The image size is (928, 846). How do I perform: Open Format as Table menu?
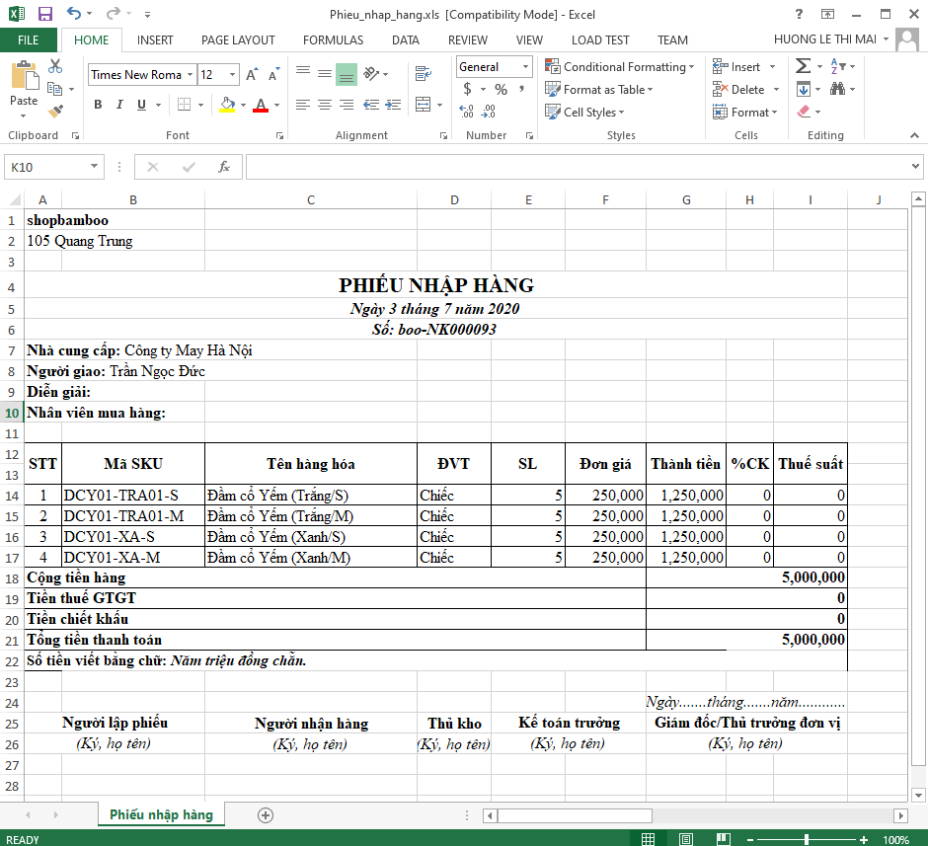coord(599,89)
